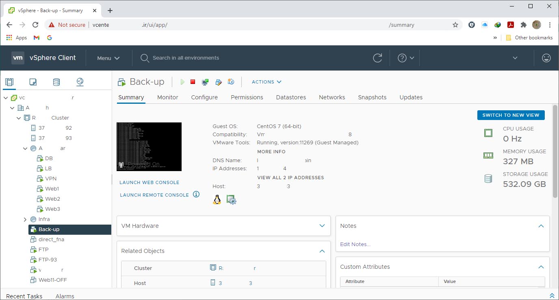Switch to the Monitor tab
559x300 pixels.
pyautogui.click(x=168, y=97)
